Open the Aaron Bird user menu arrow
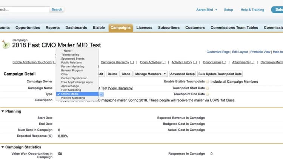 (216, 10)
